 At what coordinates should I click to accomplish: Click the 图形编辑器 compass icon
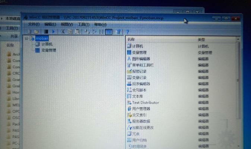tap(129, 58)
